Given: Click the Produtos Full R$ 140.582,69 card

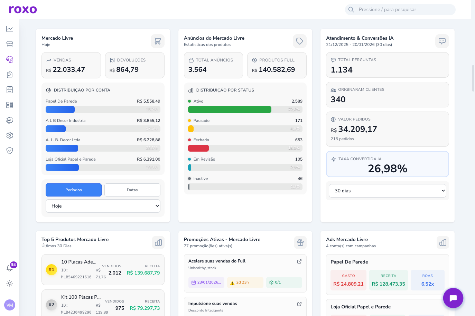Looking at the screenshot, I should click(277, 65).
